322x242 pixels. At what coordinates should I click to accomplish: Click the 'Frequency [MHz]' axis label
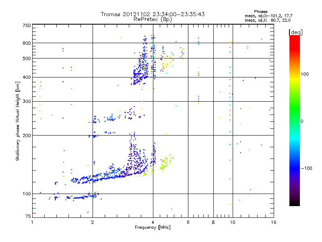(153, 227)
